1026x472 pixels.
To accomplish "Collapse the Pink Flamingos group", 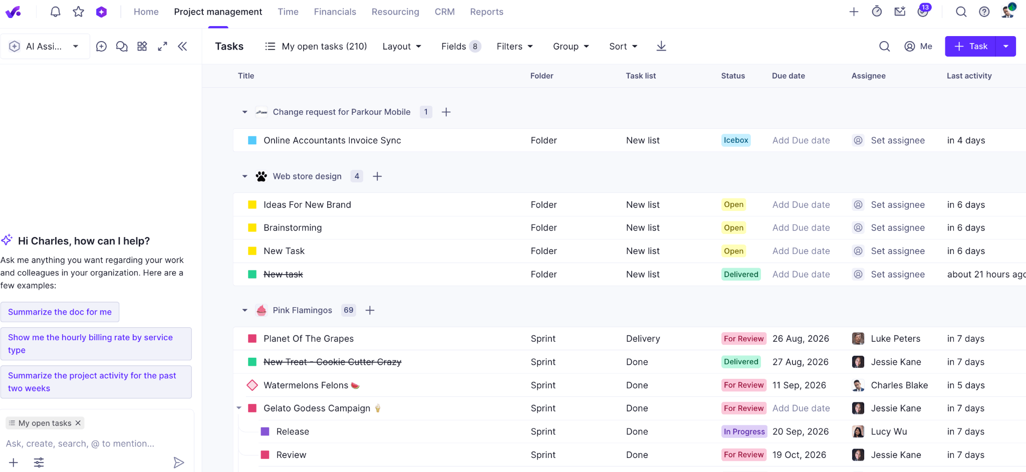I will point(244,310).
